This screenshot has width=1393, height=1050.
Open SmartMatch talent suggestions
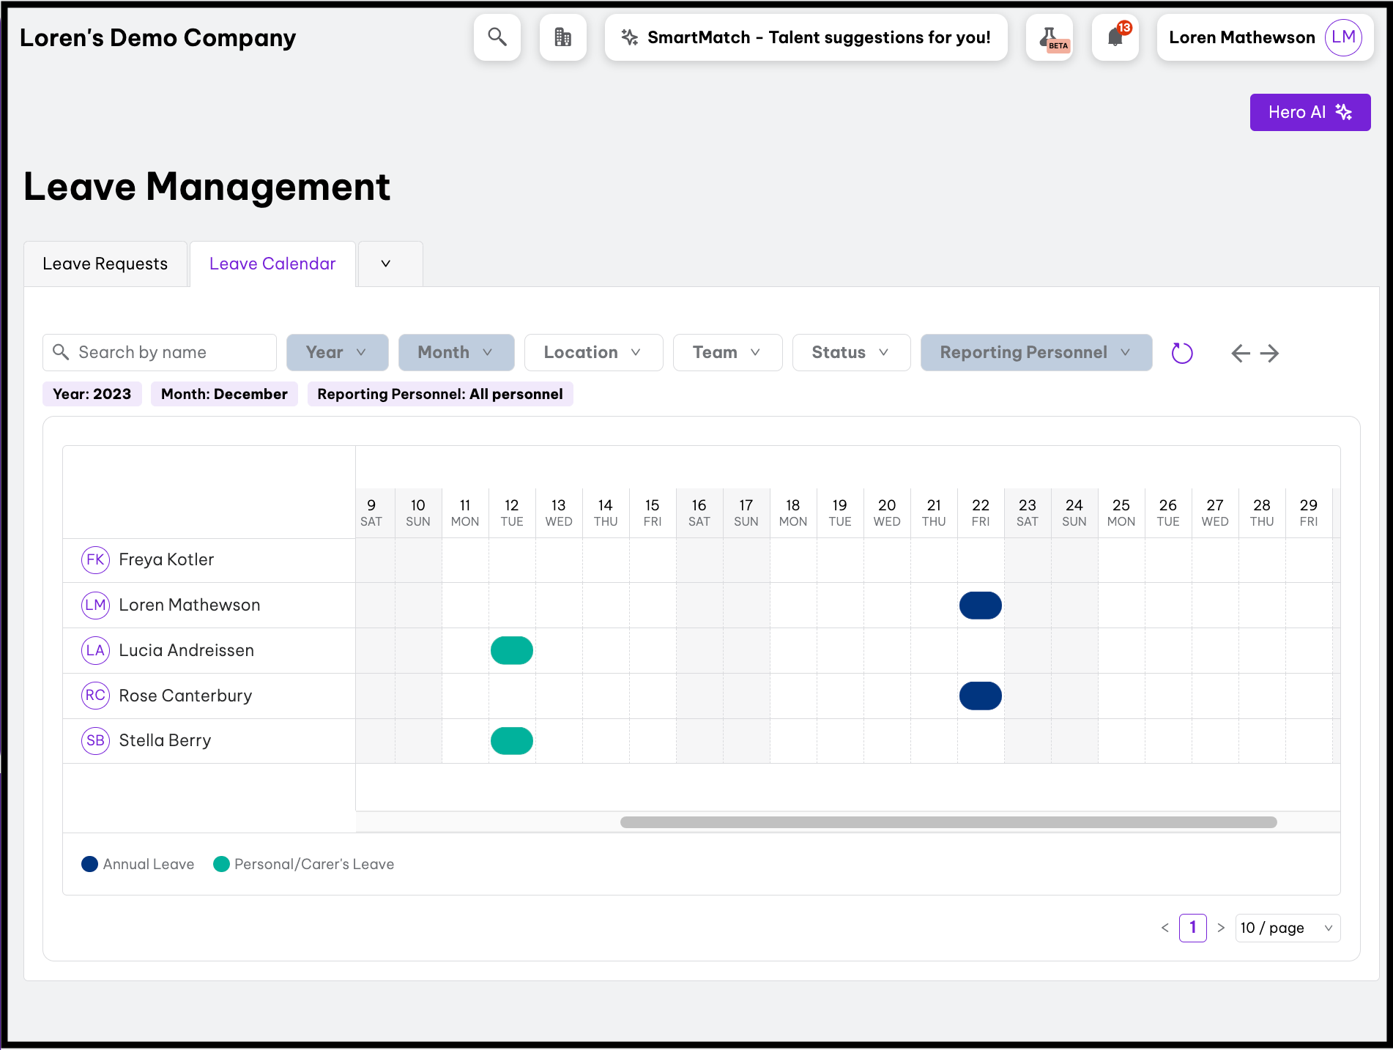click(x=806, y=37)
